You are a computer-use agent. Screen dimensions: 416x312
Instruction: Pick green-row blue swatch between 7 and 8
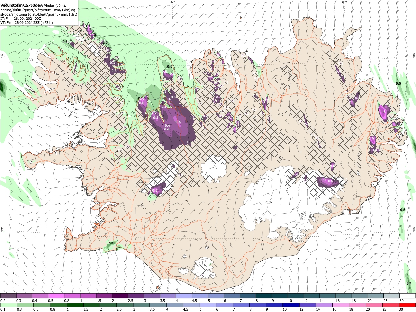(241, 305)
